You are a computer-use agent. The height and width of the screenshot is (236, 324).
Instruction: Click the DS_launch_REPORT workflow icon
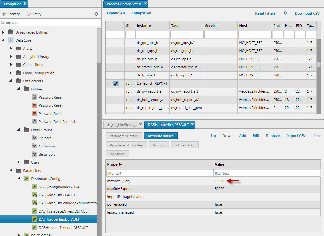(x=116, y=83)
